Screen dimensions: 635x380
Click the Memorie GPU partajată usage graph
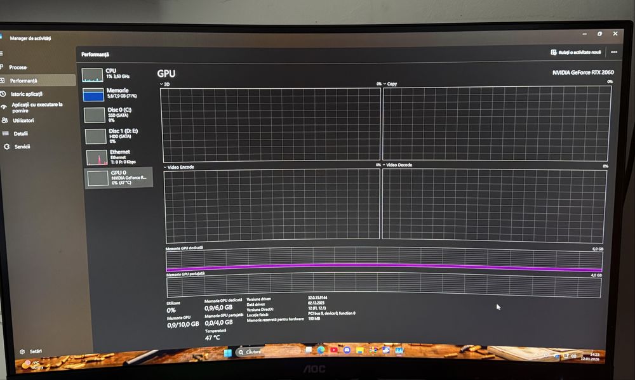384,286
